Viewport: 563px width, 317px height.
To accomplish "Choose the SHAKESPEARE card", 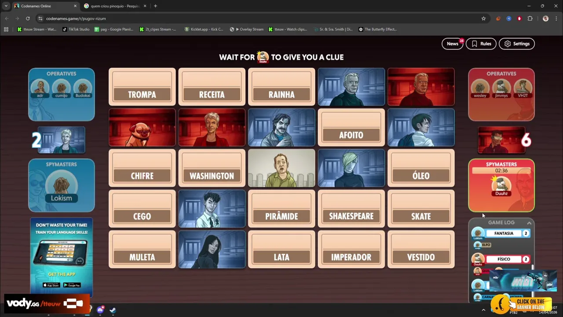I will pos(351,209).
